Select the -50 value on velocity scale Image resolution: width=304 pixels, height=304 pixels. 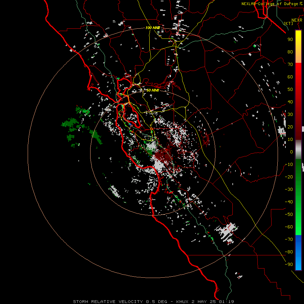click(289, 214)
